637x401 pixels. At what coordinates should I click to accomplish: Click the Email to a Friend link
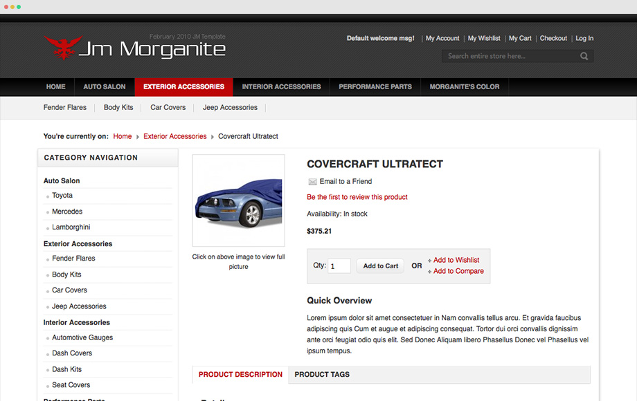coord(346,182)
